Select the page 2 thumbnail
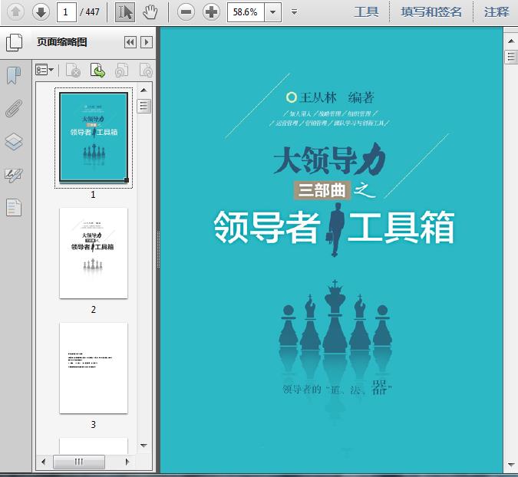This screenshot has height=477, width=518. pos(94,253)
